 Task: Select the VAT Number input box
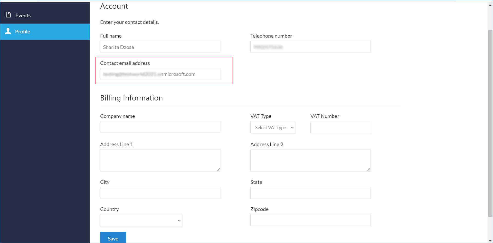[340, 127]
